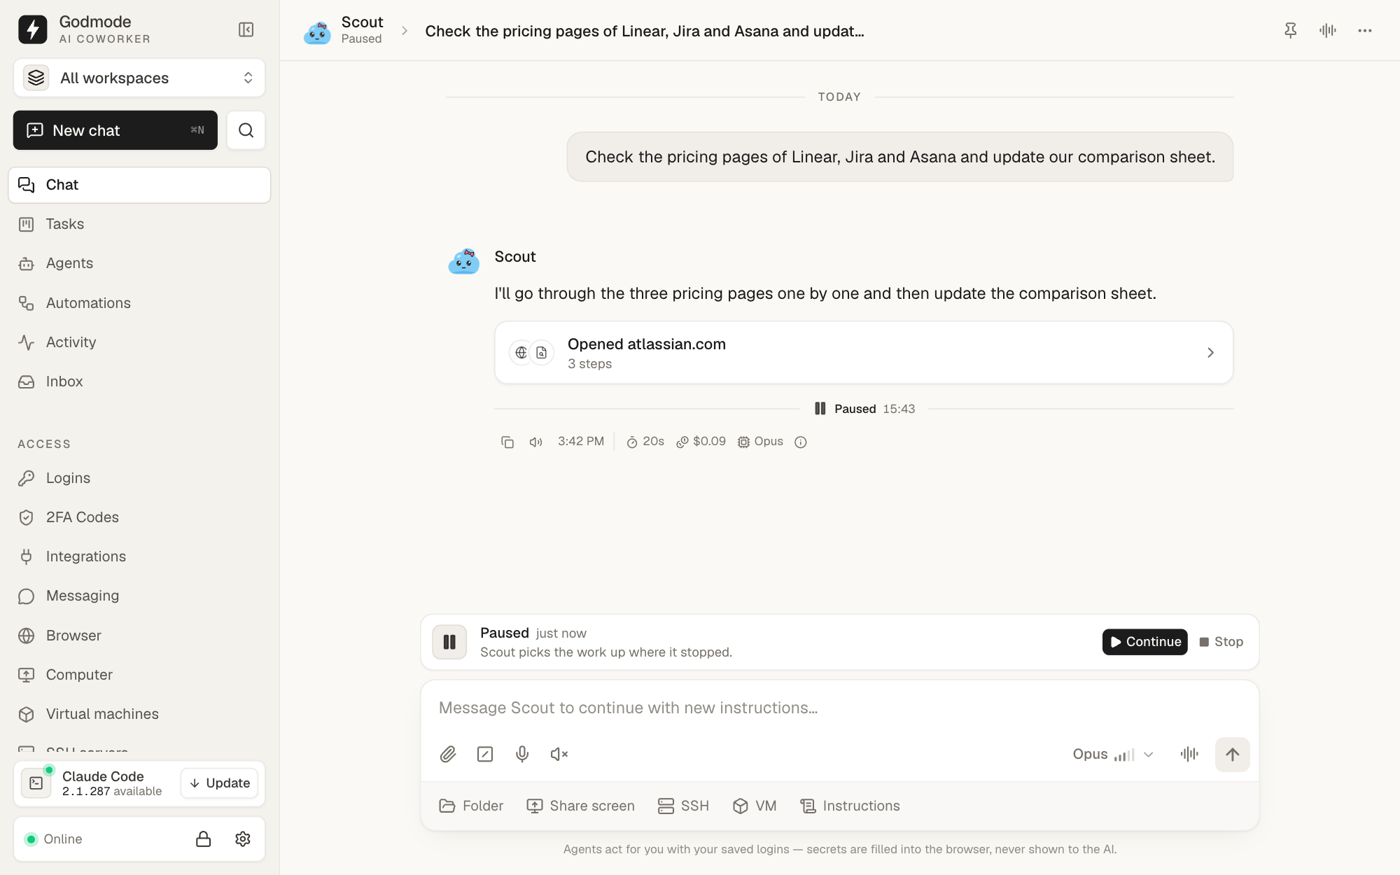Start dictation with the microphone icon

522,754
